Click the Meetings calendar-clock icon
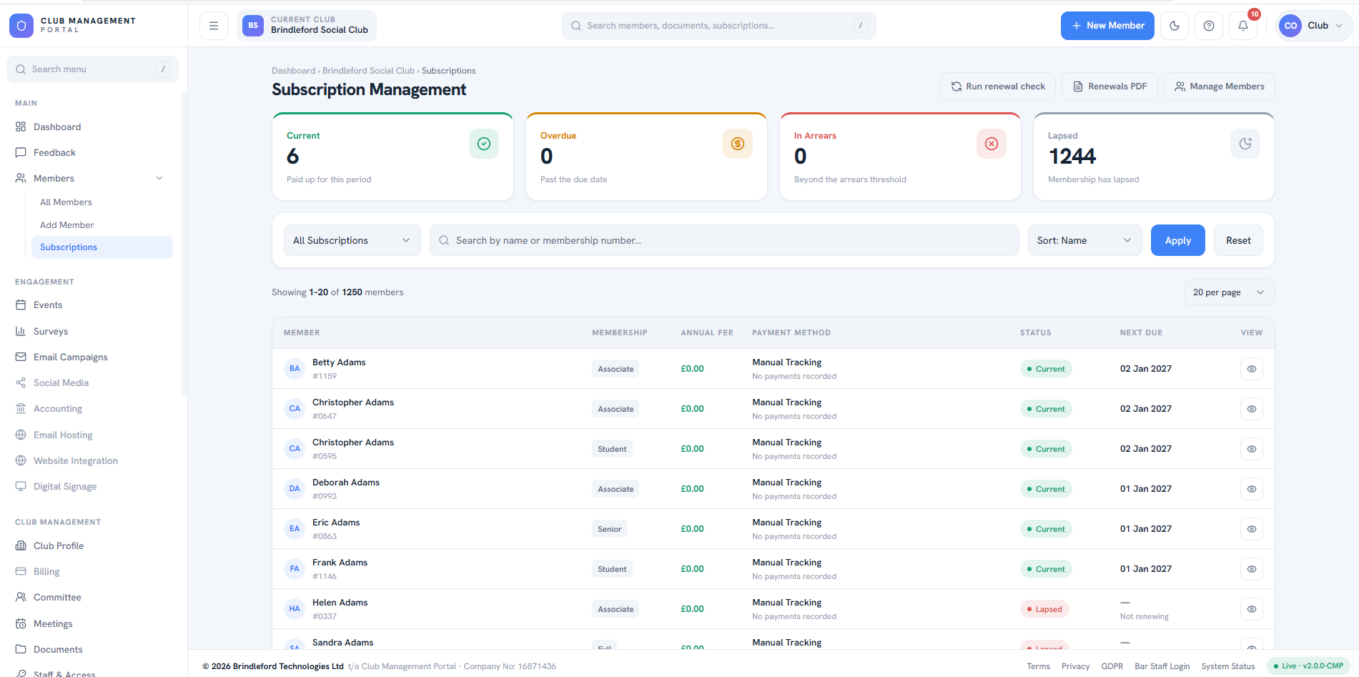Screen dimensions: 1359x677 click(x=21, y=623)
